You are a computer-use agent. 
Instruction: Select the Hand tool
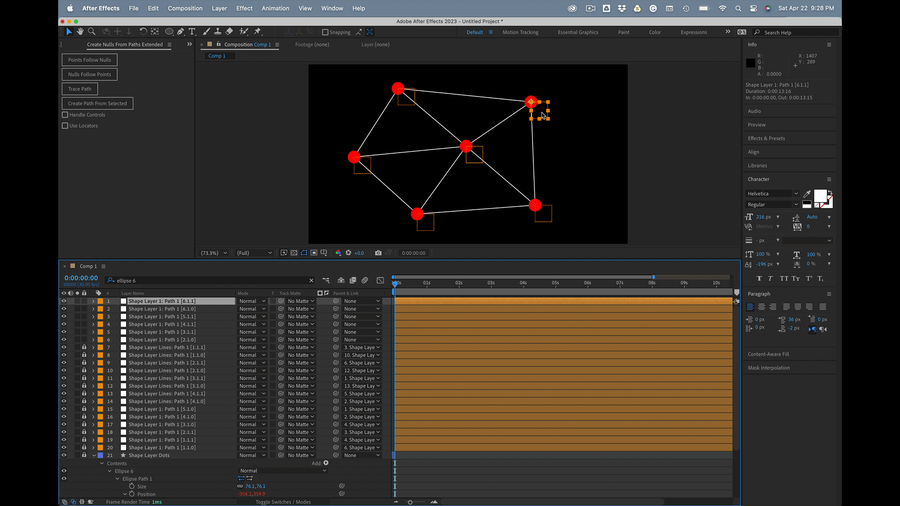[x=80, y=31]
